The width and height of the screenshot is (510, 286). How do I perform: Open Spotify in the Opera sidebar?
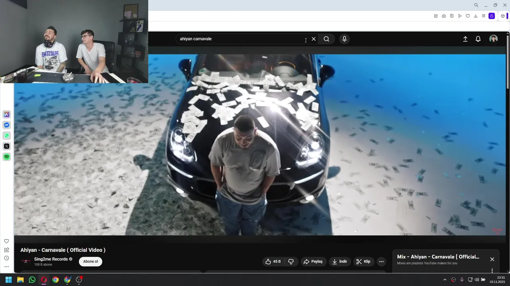(7, 157)
